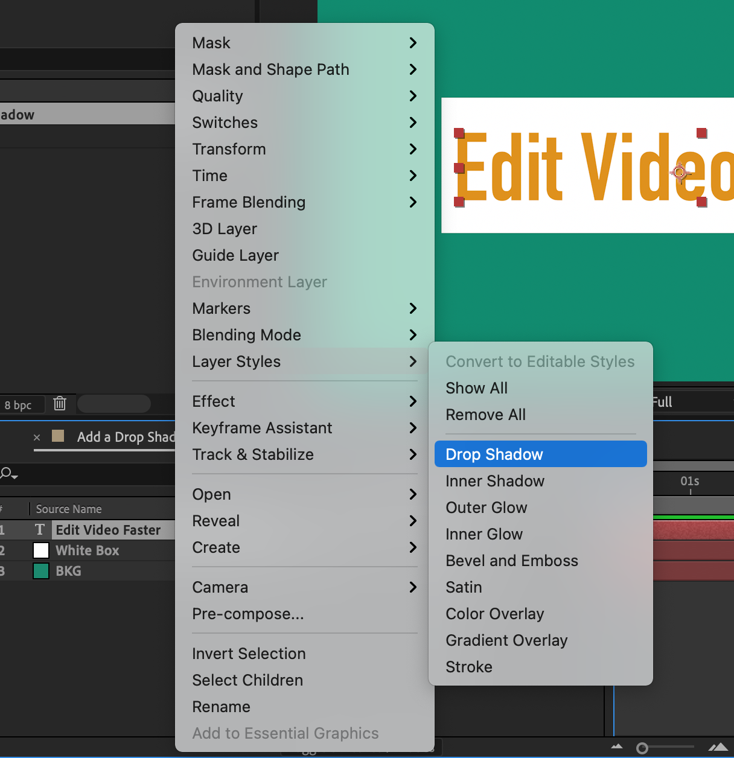734x758 pixels.
Task: Click the BKG layer green swatch
Action: pyautogui.click(x=41, y=571)
